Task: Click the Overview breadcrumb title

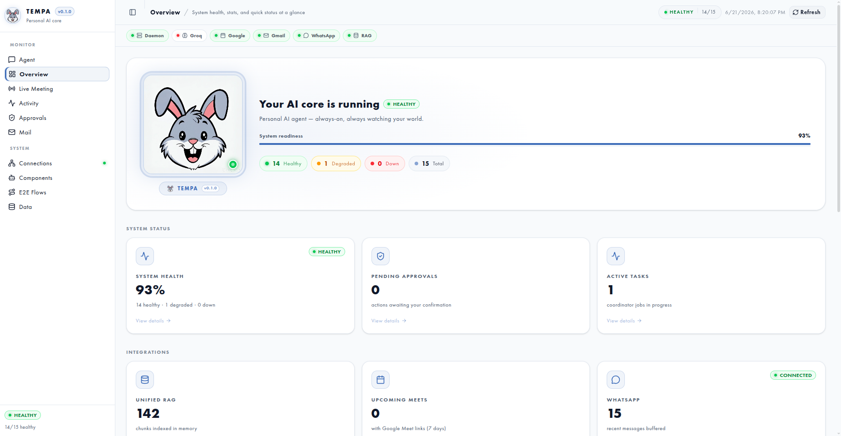Action: 165,12
